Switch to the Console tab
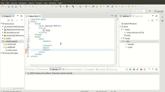The image size is (165, 92). point(101,70)
